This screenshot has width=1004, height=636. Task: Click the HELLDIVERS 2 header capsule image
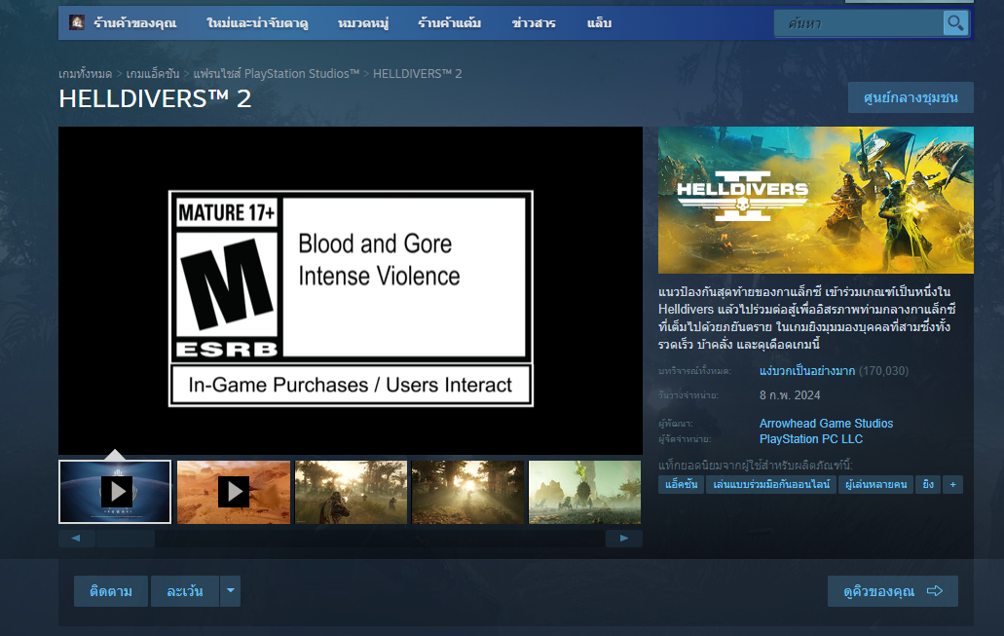click(x=816, y=200)
